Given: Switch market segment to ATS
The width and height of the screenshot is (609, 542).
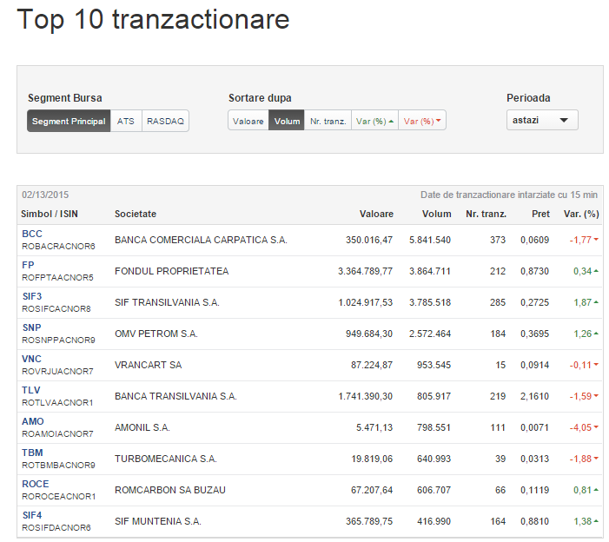Looking at the screenshot, I should tap(126, 121).
